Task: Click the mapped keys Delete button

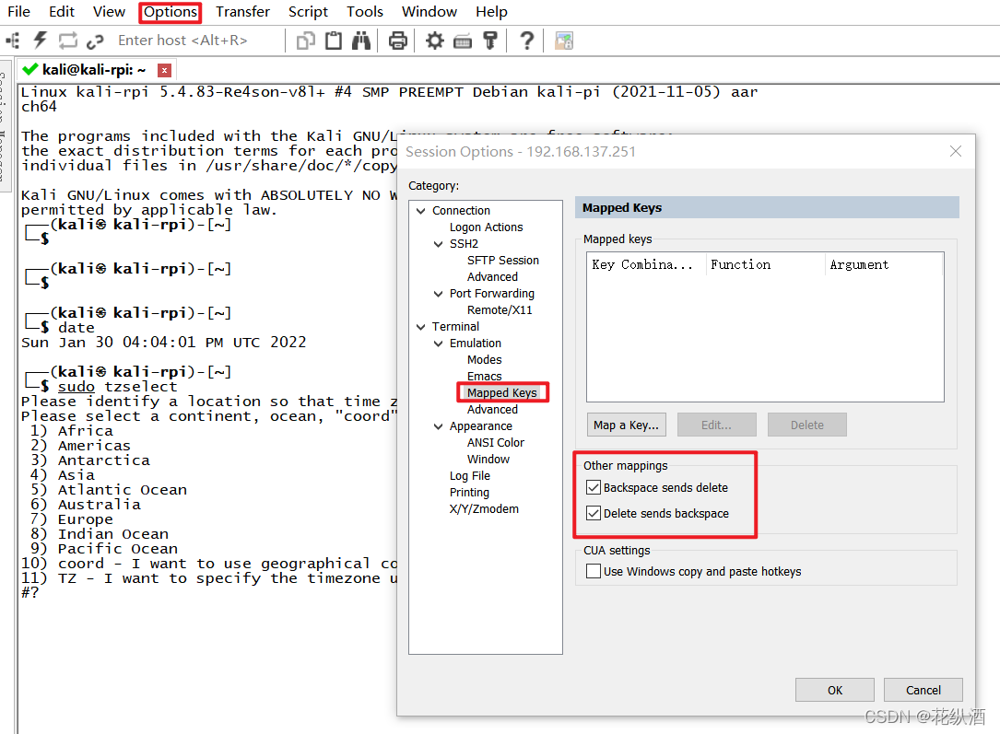Action: (x=807, y=425)
